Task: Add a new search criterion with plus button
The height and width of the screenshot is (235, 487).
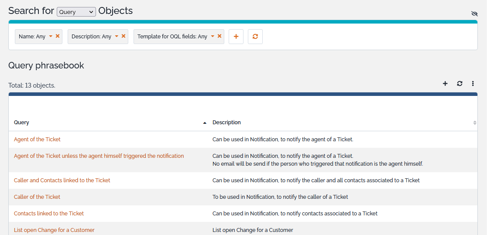Action: 236,37
